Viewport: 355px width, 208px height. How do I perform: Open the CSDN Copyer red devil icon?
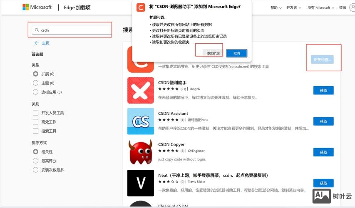[141, 152]
